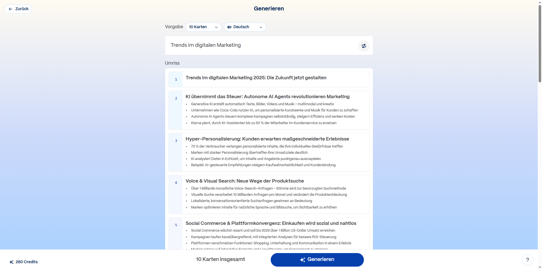Image resolution: width=542 pixels, height=270 pixels.
Task: Click the bullet Social Commerce wächst rasant
Action: click(x=263, y=231)
